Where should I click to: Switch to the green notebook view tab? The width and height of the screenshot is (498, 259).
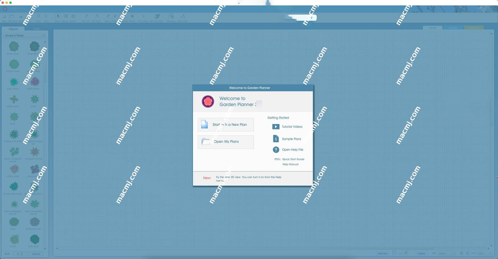(474, 28)
